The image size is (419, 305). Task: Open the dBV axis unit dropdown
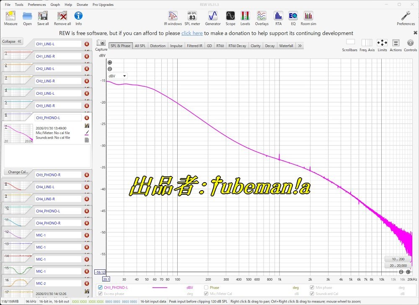117,76
